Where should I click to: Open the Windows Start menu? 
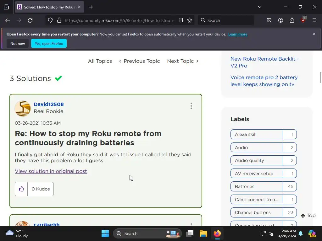(x=105, y=233)
